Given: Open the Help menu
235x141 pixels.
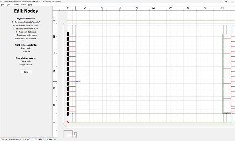Looking at the screenshot, I should (30, 5).
